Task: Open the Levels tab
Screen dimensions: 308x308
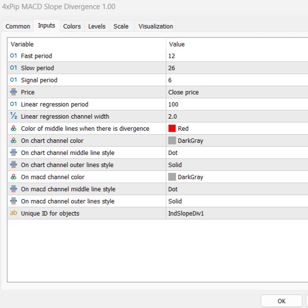Action: [97, 26]
